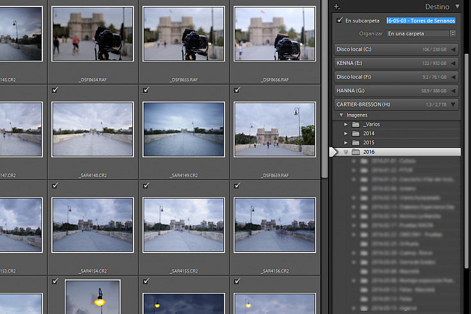Image resolution: width=471 pixels, height=314 pixels.
Task: Uncheck import checkbox for _DSF8659.RAF
Action: pos(237,90)
